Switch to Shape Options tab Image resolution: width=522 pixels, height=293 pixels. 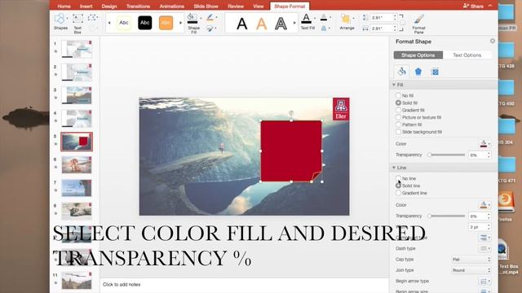pyautogui.click(x=418, y=55)
